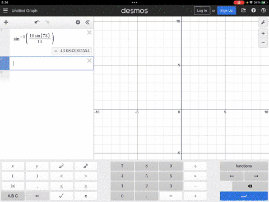Collapse the expression list panel
This screenshot has width=269, height=202.
click(x=87, y=22)
